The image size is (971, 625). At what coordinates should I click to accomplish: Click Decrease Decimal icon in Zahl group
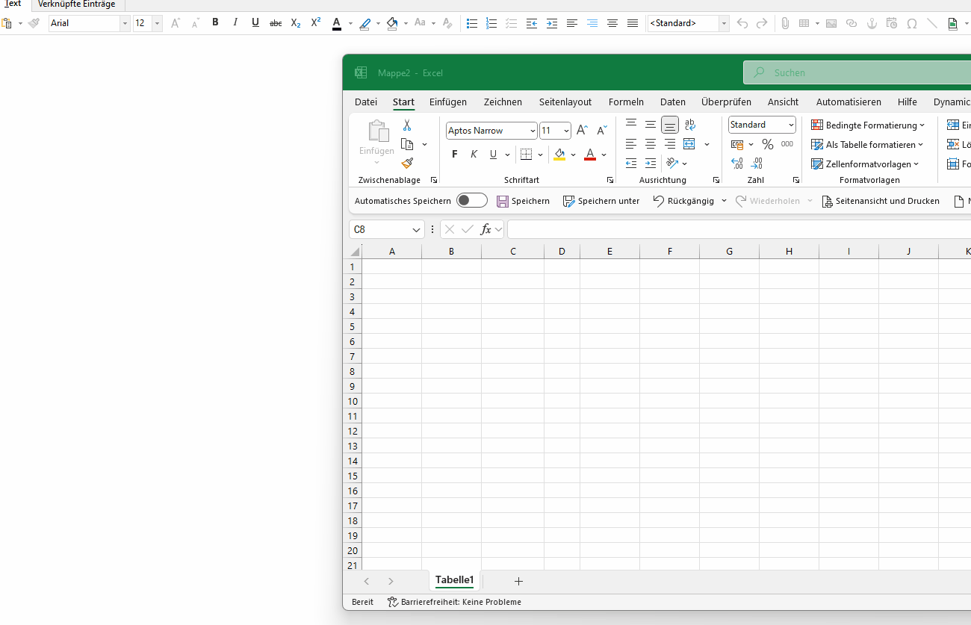coord(757,164)
